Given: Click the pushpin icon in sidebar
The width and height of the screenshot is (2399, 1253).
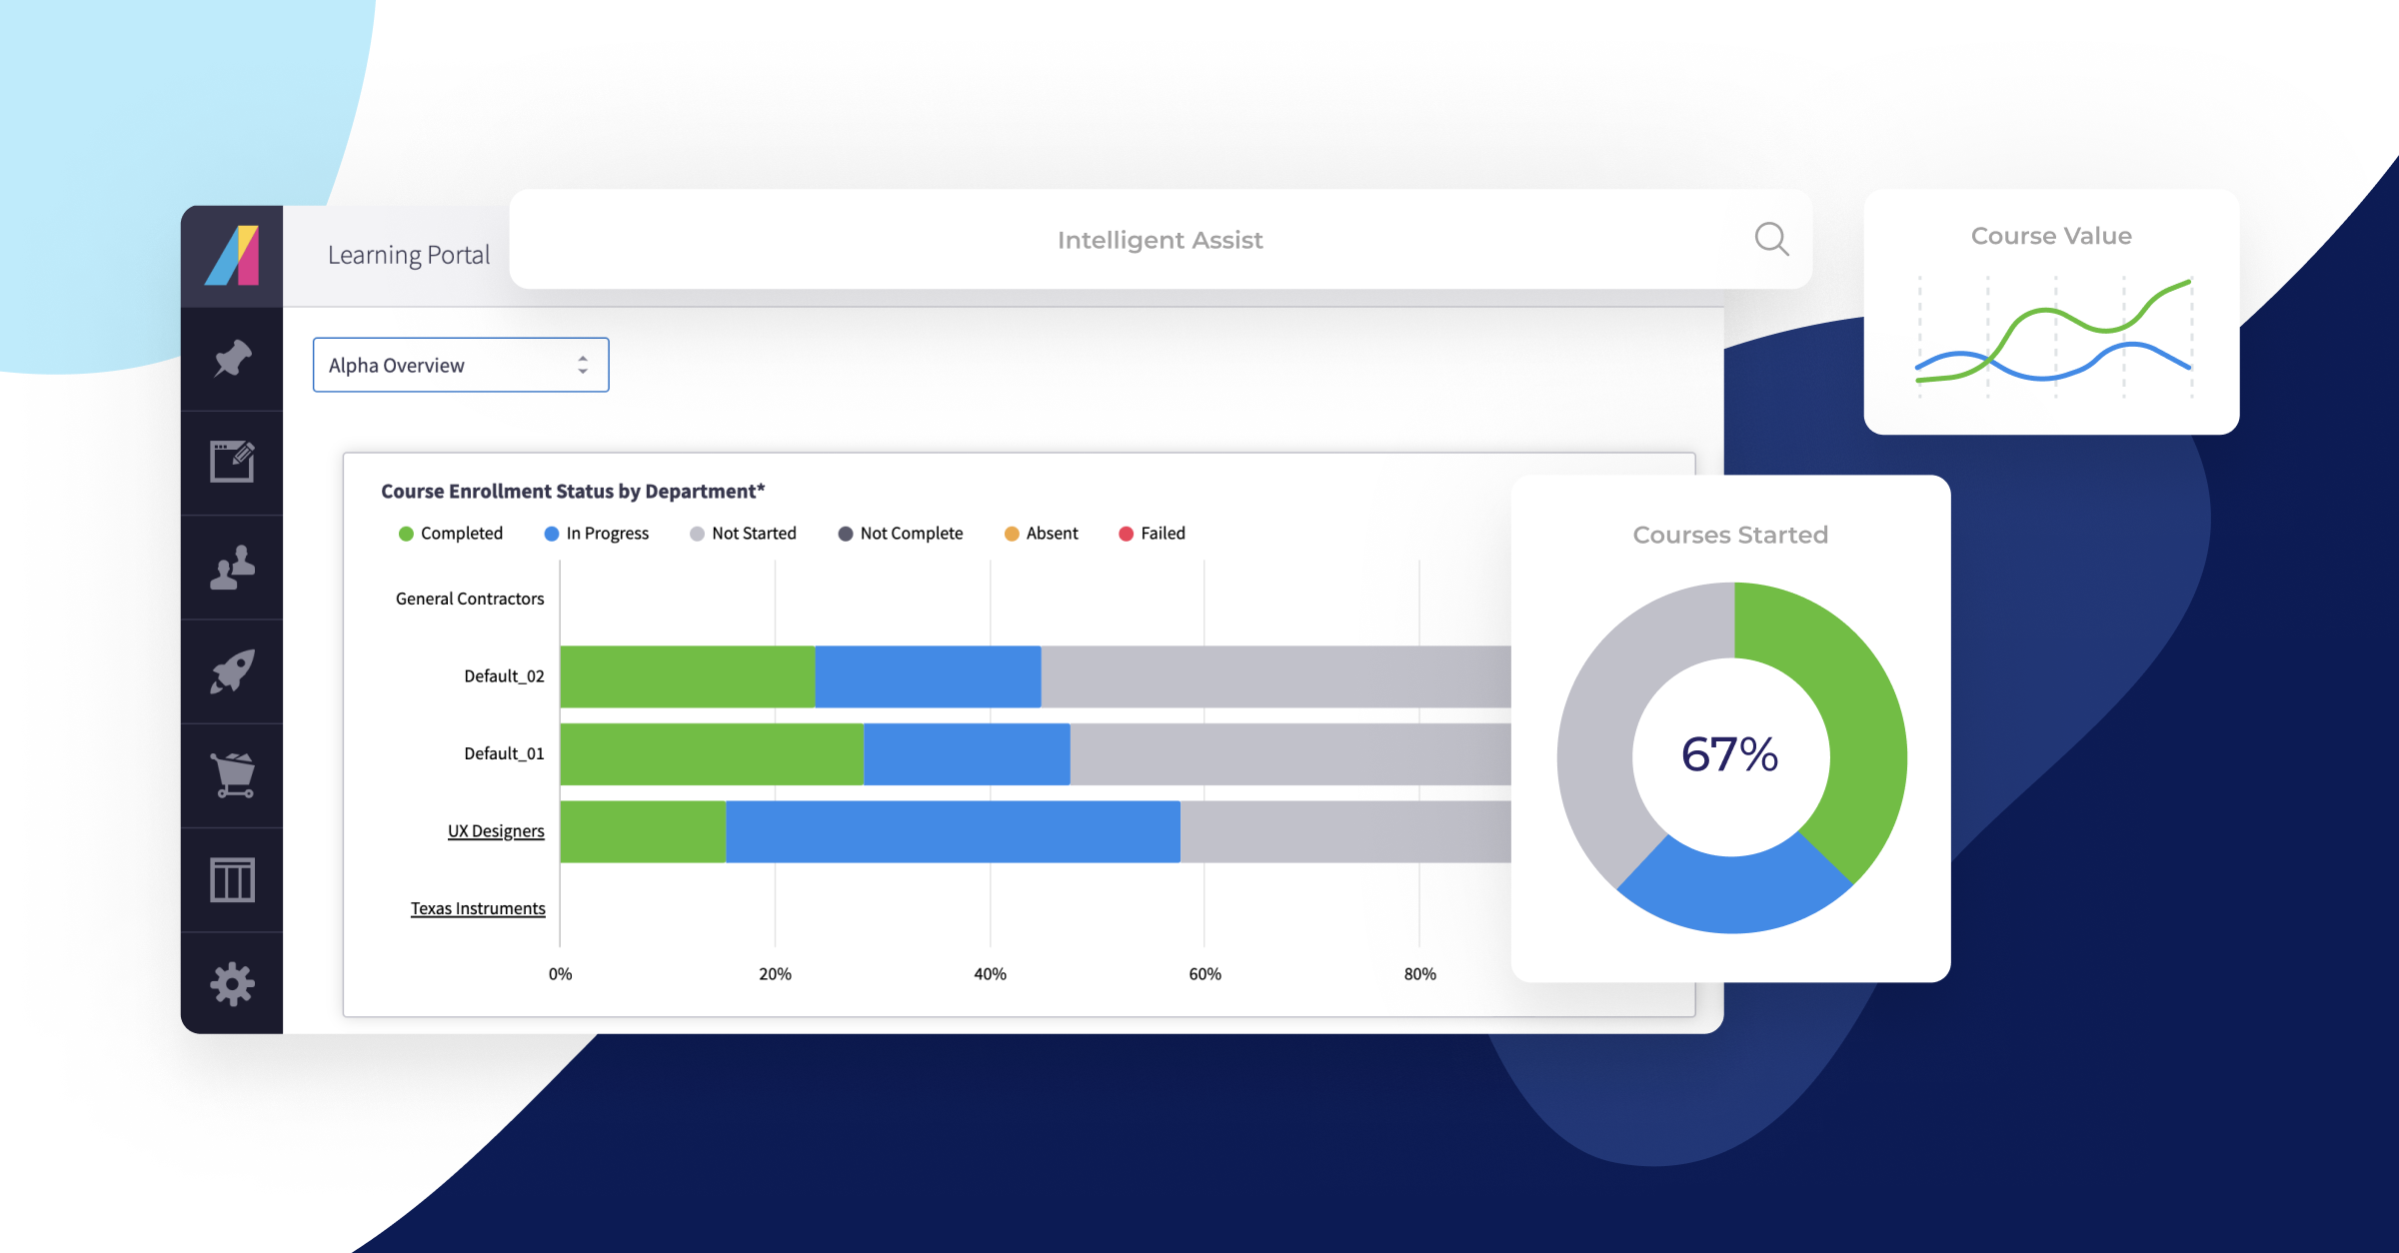Looking at the screenshot, I should [232, 359].
